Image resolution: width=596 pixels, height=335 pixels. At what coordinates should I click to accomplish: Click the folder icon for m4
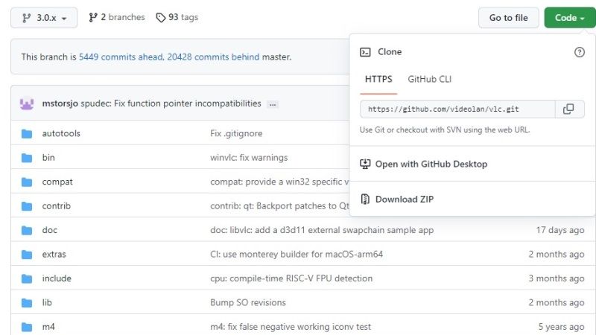27,327
